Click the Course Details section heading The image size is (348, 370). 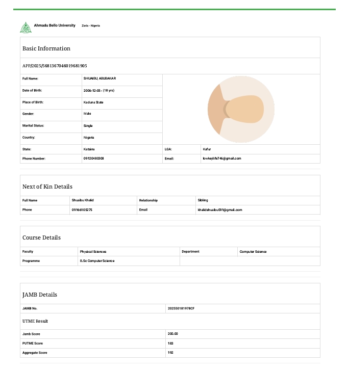pos(41,237)
